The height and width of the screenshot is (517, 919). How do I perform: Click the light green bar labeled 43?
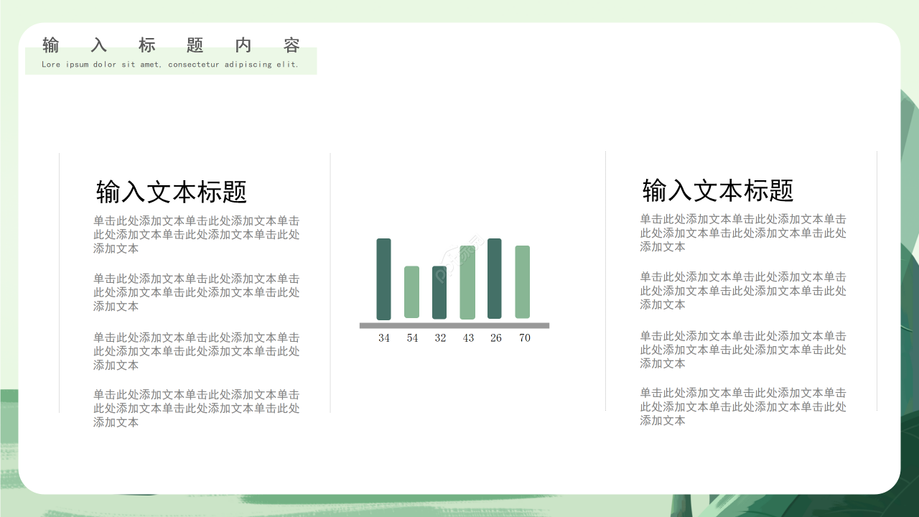click(468, 284)
